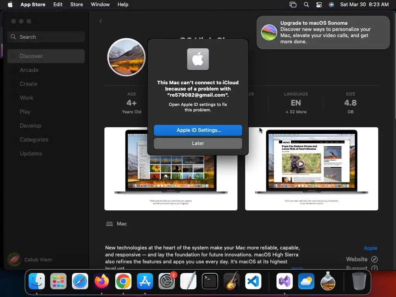Click the AGE 4+ info cell
Screen dimensions: 396x297
click(x=131, y=103)
